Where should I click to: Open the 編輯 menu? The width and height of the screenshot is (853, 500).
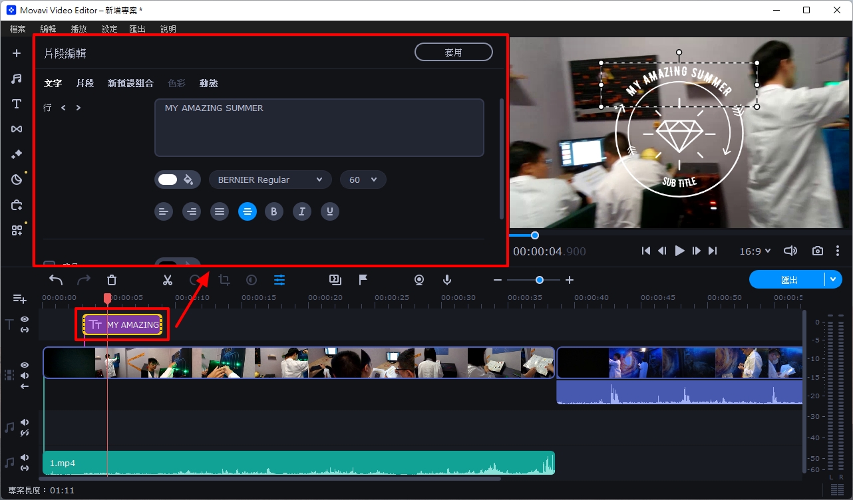48,29
